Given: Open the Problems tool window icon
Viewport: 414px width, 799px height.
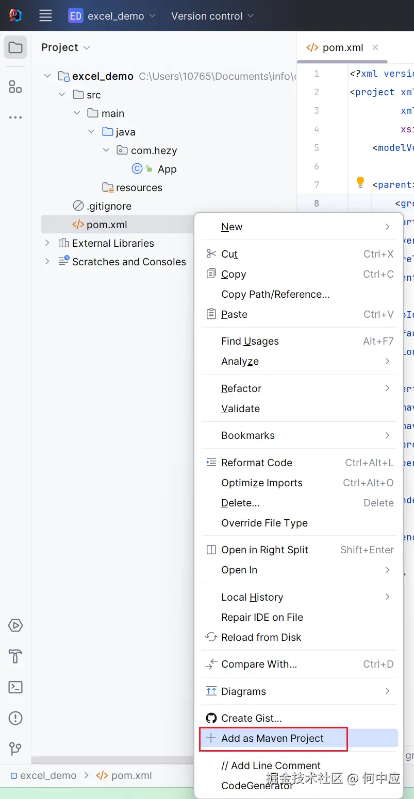Looking at the screenshot, I should 15,718.
